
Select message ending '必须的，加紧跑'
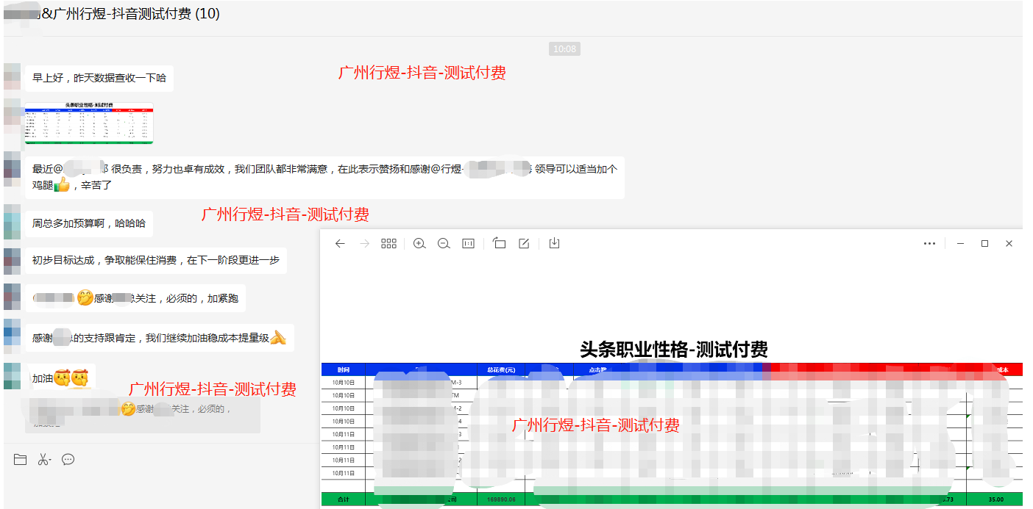135,298
